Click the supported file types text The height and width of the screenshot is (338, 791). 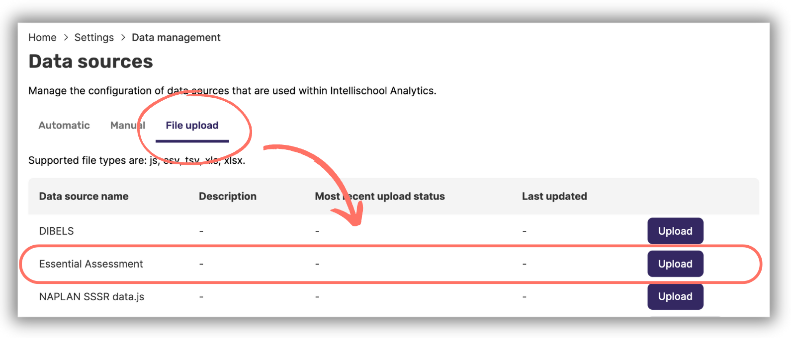pyautogui.click(x=137, y=160)
